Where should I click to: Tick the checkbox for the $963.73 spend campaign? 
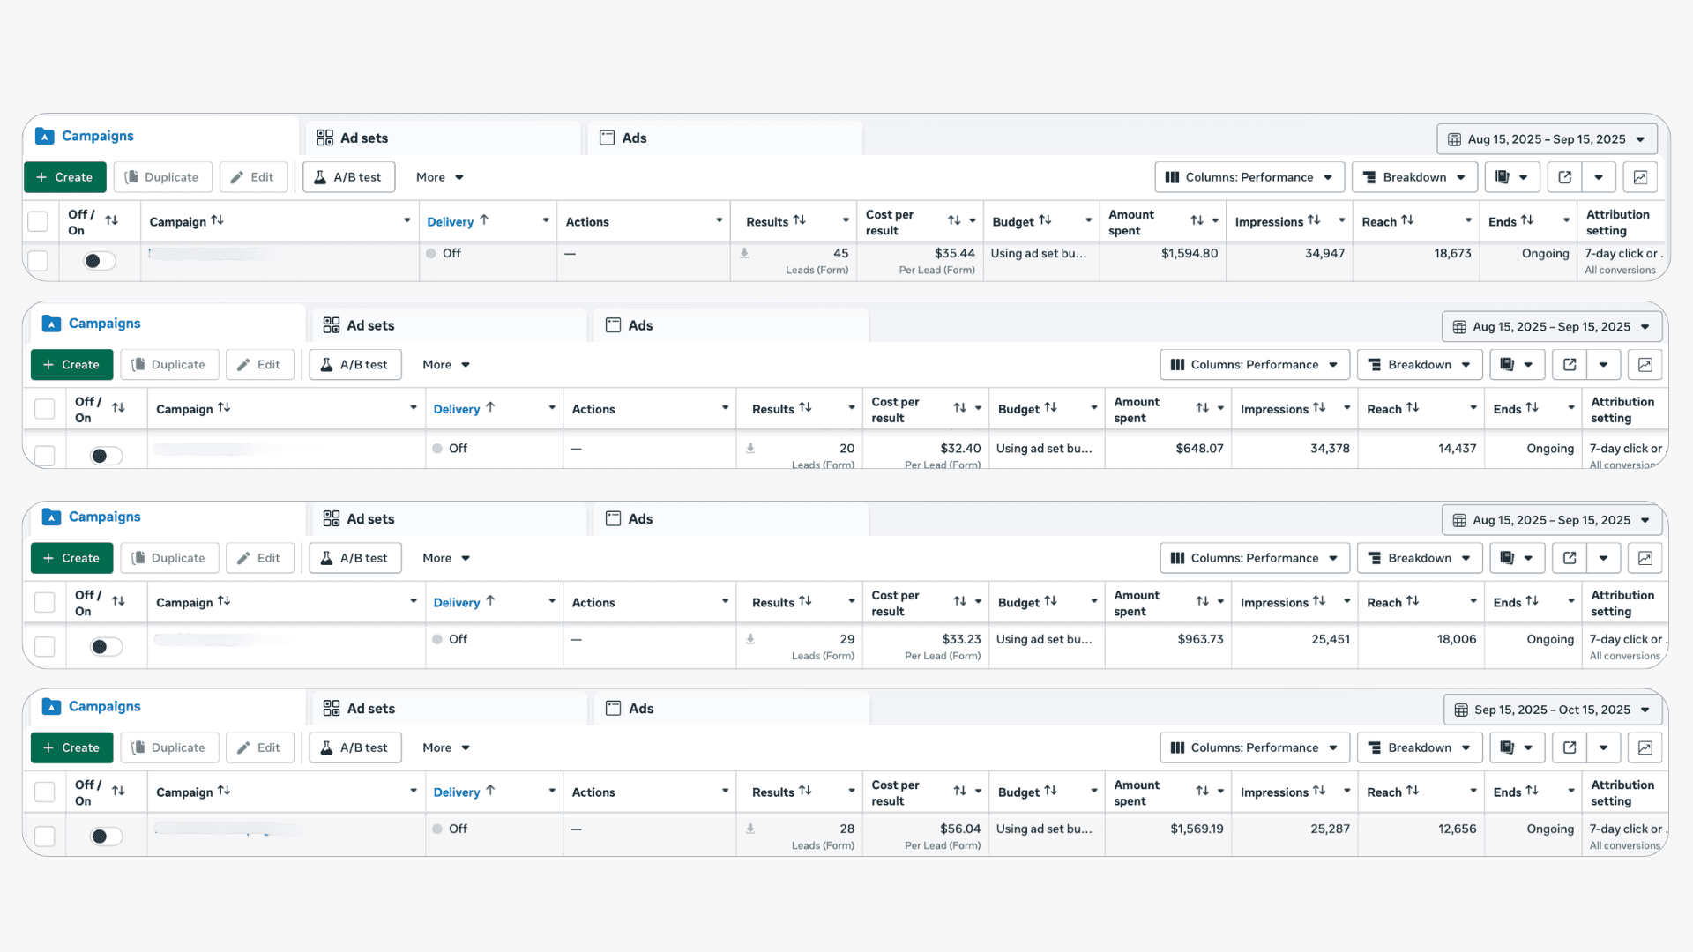click(x=44, y=646)
